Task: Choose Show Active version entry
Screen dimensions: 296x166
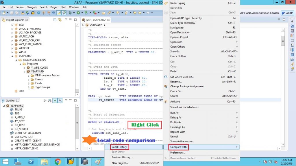Action: [201, 141]
